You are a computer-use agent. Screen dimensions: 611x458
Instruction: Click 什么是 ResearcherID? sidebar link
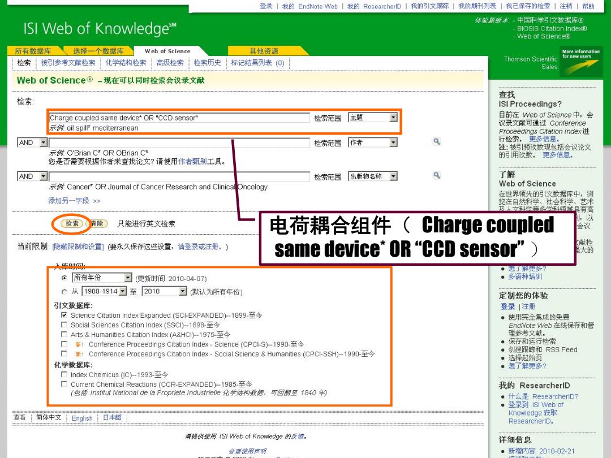pos(543,396)
